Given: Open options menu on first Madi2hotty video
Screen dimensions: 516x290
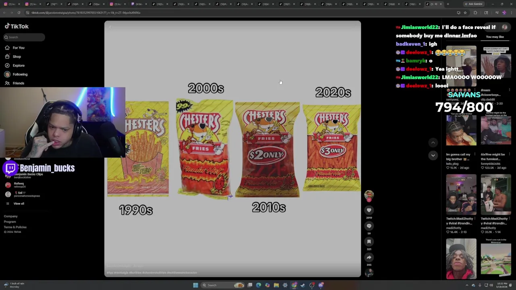Looking at the screenshot, I should (475, 219).
